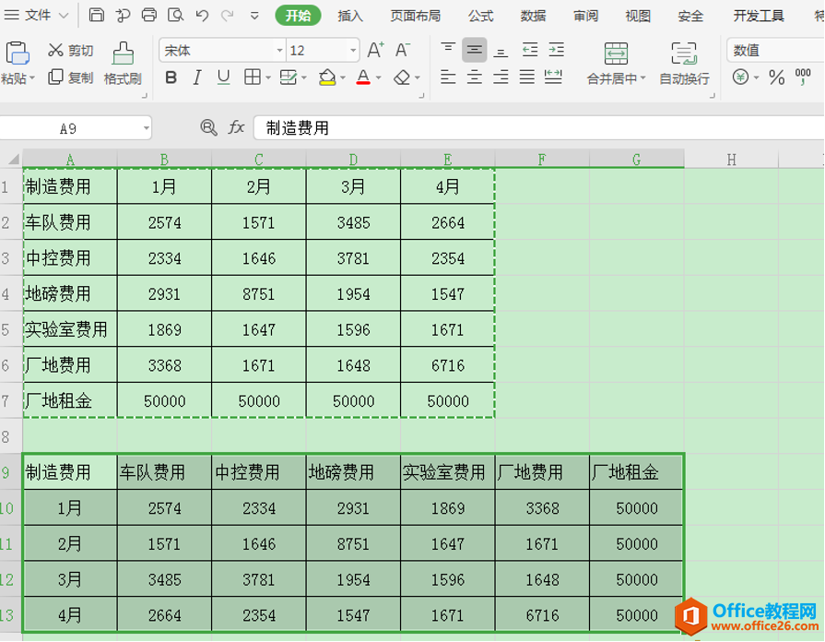Expand 合并居中 dropdown arrow
The image size is (825, 642).
[x=643, y=78]
